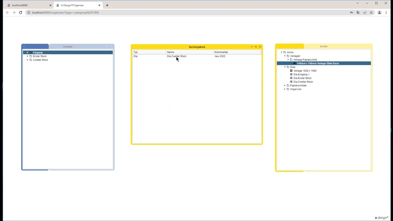
Task: Select Dia Erster Stock label in Archiv
Action: tap(302, 78)
